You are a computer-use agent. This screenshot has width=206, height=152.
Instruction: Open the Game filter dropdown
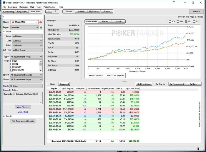[x=27, y=36]
